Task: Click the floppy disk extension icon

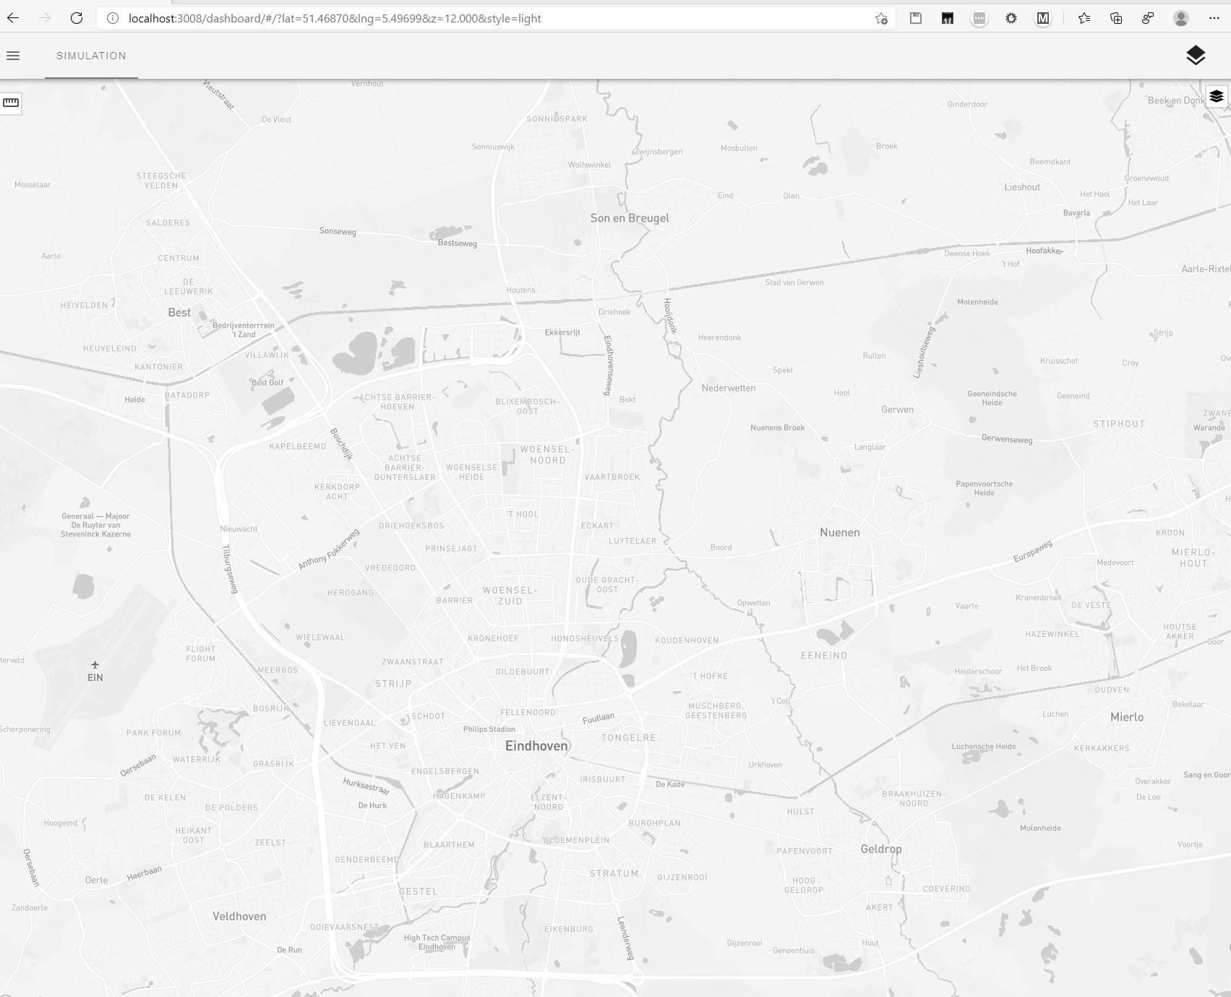Action: pyautogui.click(x=916, y=19)
